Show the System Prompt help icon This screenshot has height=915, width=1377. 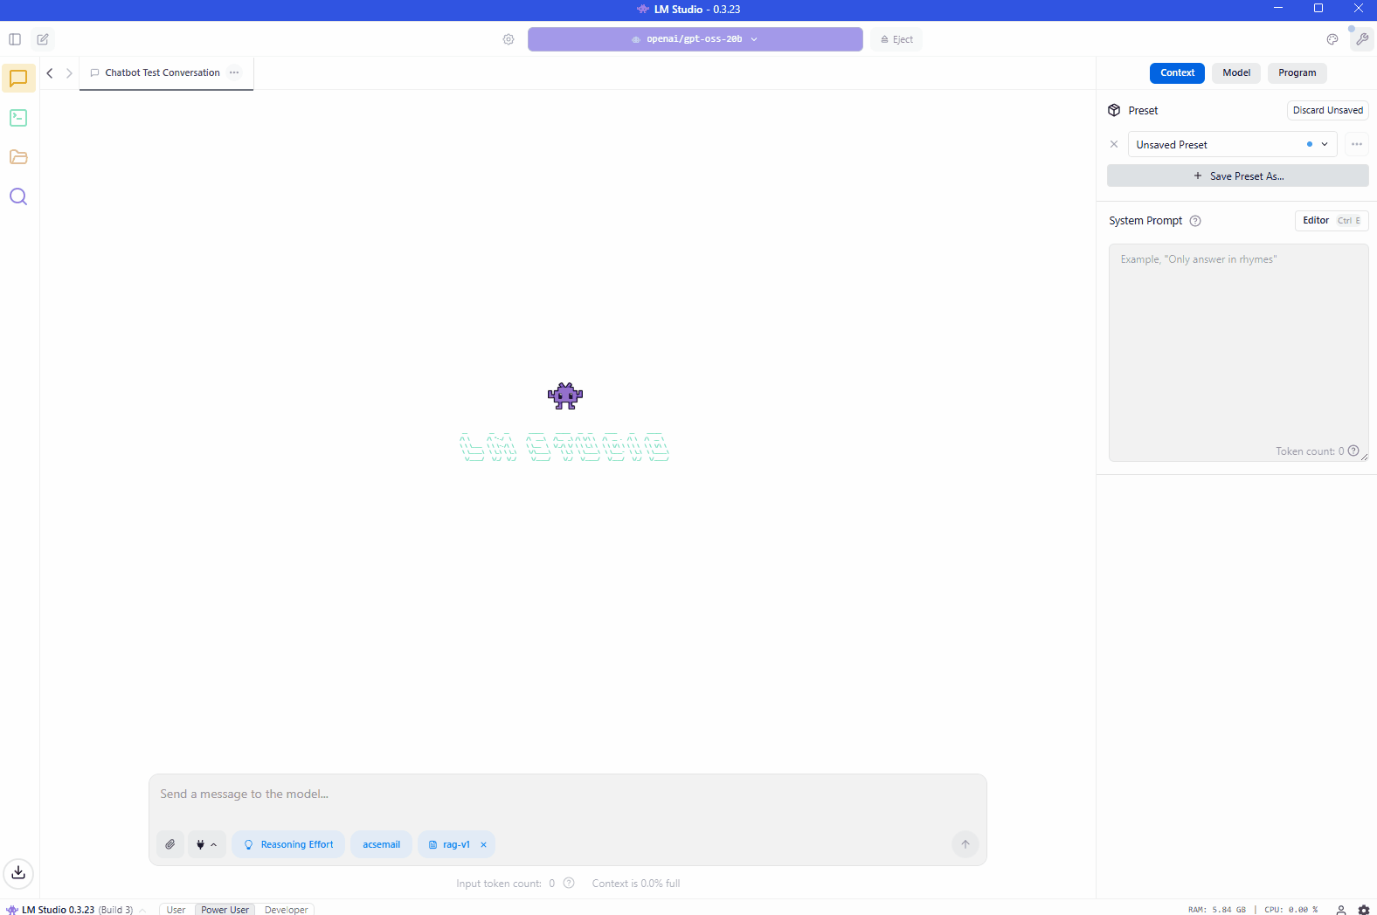pyautogui.click(x=1195, y=221)
